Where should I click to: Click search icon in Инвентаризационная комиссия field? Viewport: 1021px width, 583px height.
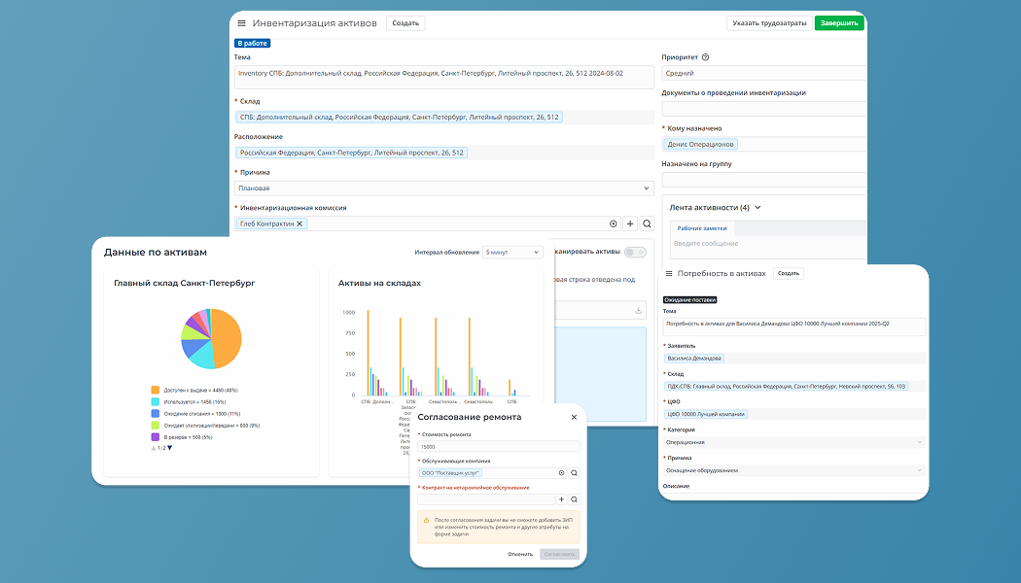pyautogui.click(x=648, y=223)
